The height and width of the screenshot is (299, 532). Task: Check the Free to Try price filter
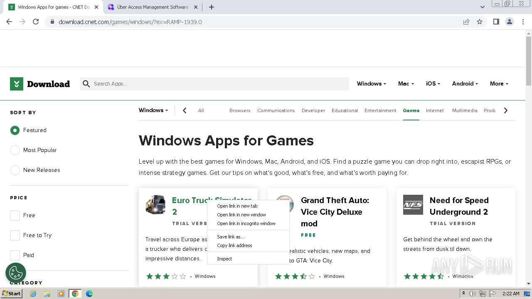click(15, 235)
